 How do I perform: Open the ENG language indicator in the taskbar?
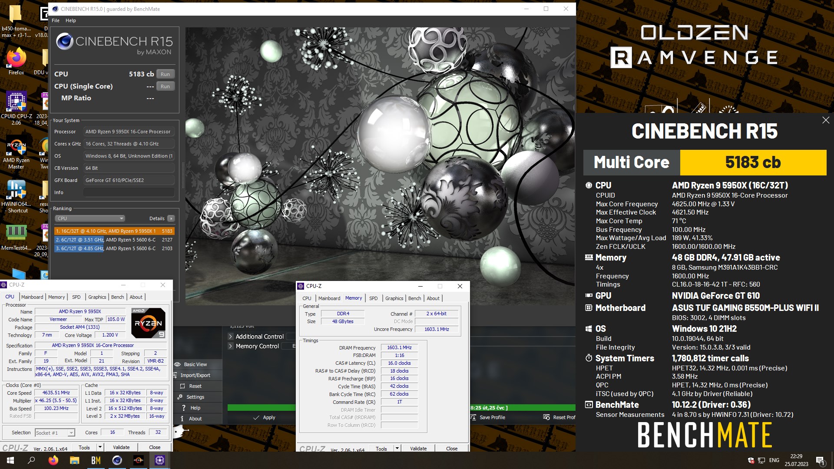(774, 460)
